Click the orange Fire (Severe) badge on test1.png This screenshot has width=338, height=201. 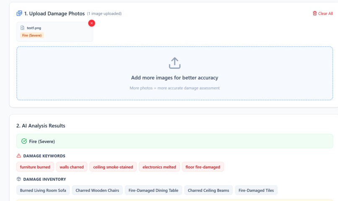tap(32, 35)
